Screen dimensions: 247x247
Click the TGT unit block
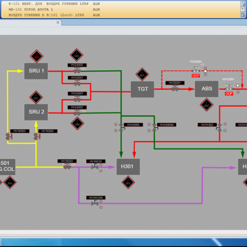(x=142, y=89)
